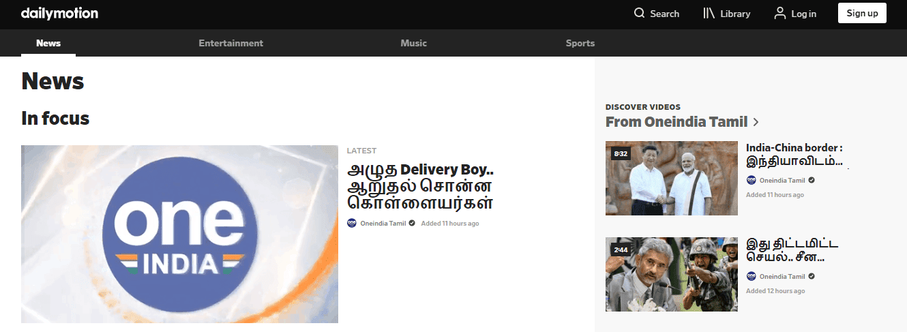Click the Log in person icon

click(x=780, y=14)
